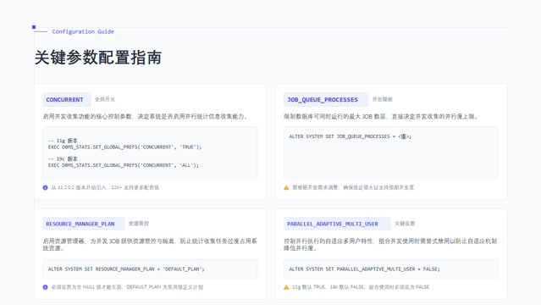Click the 资源管控 tag beside RESOURCE_MANAGER_PLAN

pos(139,224)
